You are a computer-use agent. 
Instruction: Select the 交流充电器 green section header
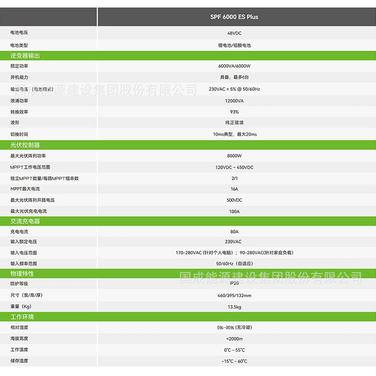click(x=188, y=221)
